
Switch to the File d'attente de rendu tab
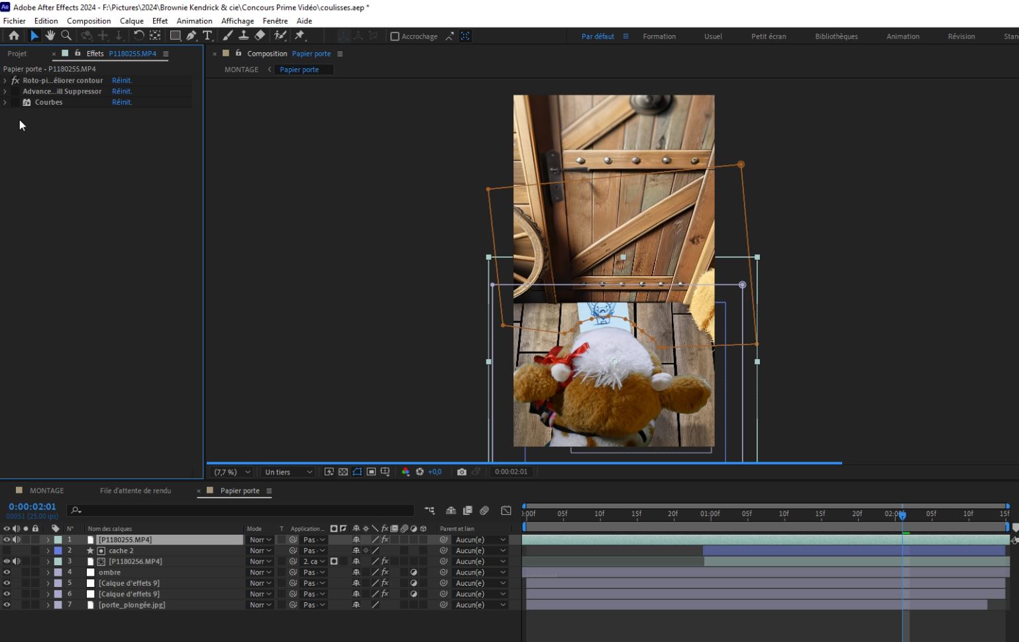pos(135,491)
